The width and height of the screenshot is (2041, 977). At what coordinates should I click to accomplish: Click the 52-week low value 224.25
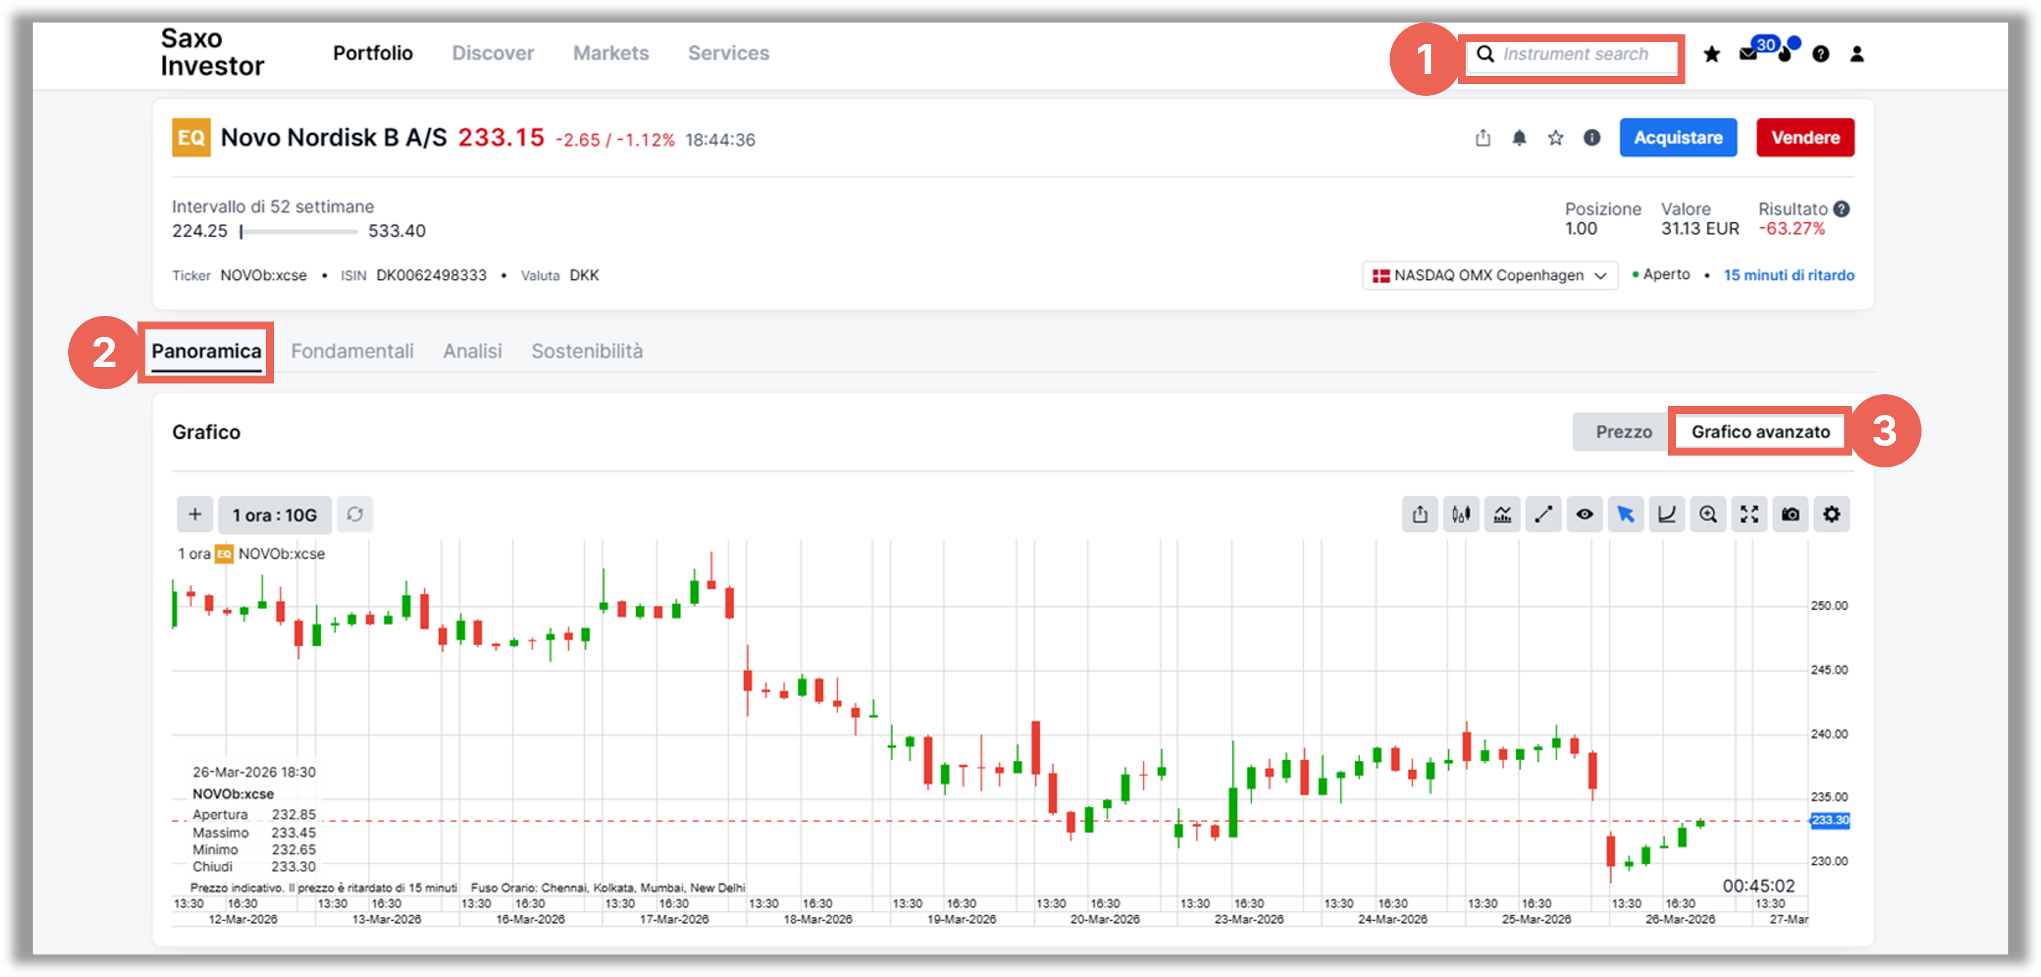click(199, 231)
